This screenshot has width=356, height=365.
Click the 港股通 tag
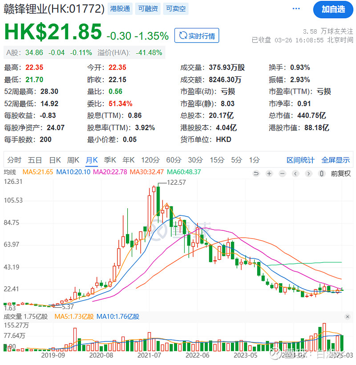pyautogui.click(x=120, y=9)
